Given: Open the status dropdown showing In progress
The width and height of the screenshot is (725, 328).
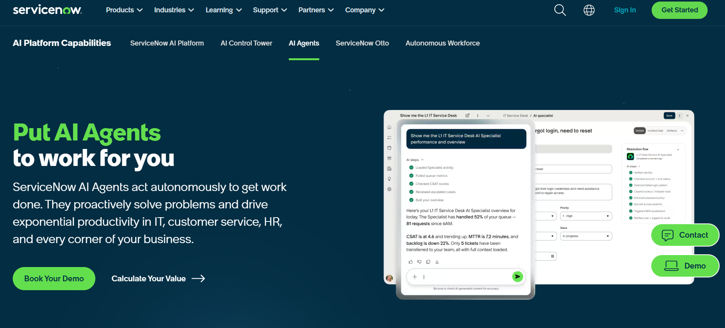Looking at the screenshot, I should (586, 236).
